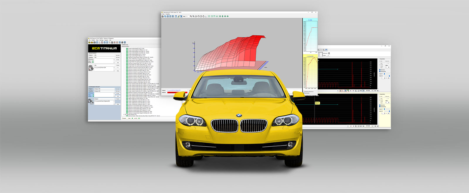Open Settings menu in ECM Titanium window
Image resolution: width=469 pixels, height=193 pixels.
coord(101,40)
